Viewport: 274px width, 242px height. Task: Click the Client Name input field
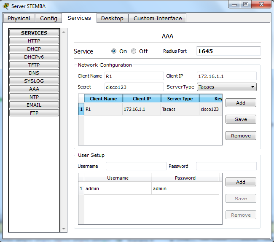click(x=134, y=76)
